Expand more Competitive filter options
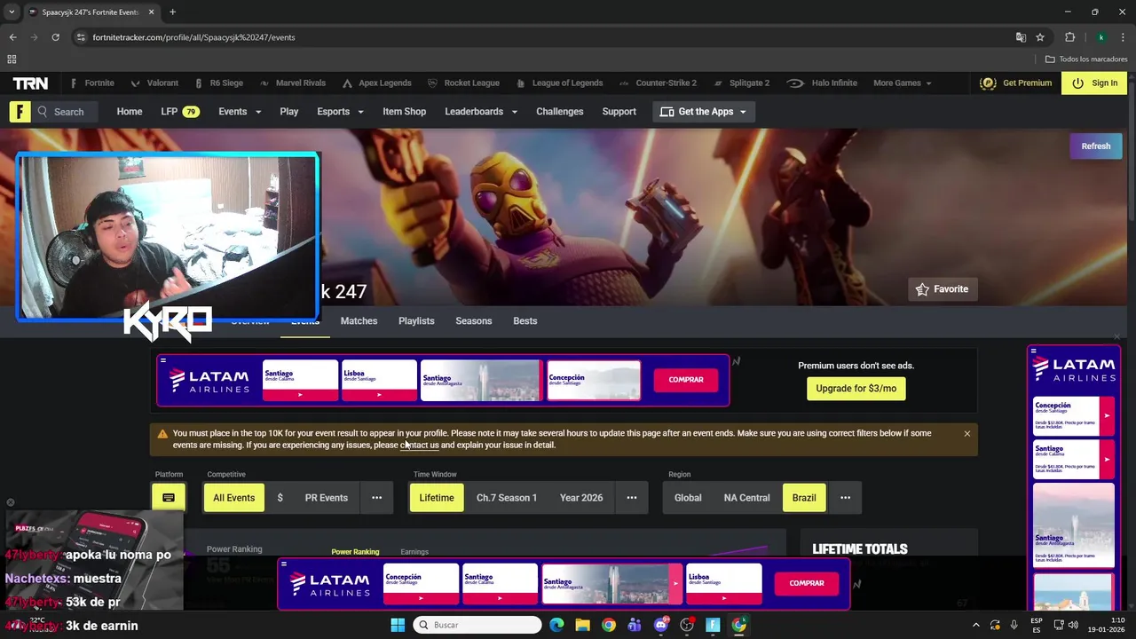 376,498
